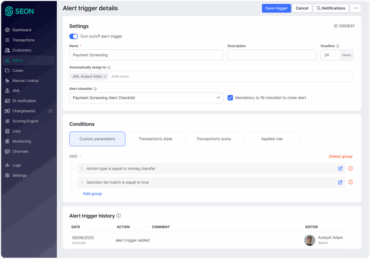Click the Logs pulse icon

[x=7, y=165]
